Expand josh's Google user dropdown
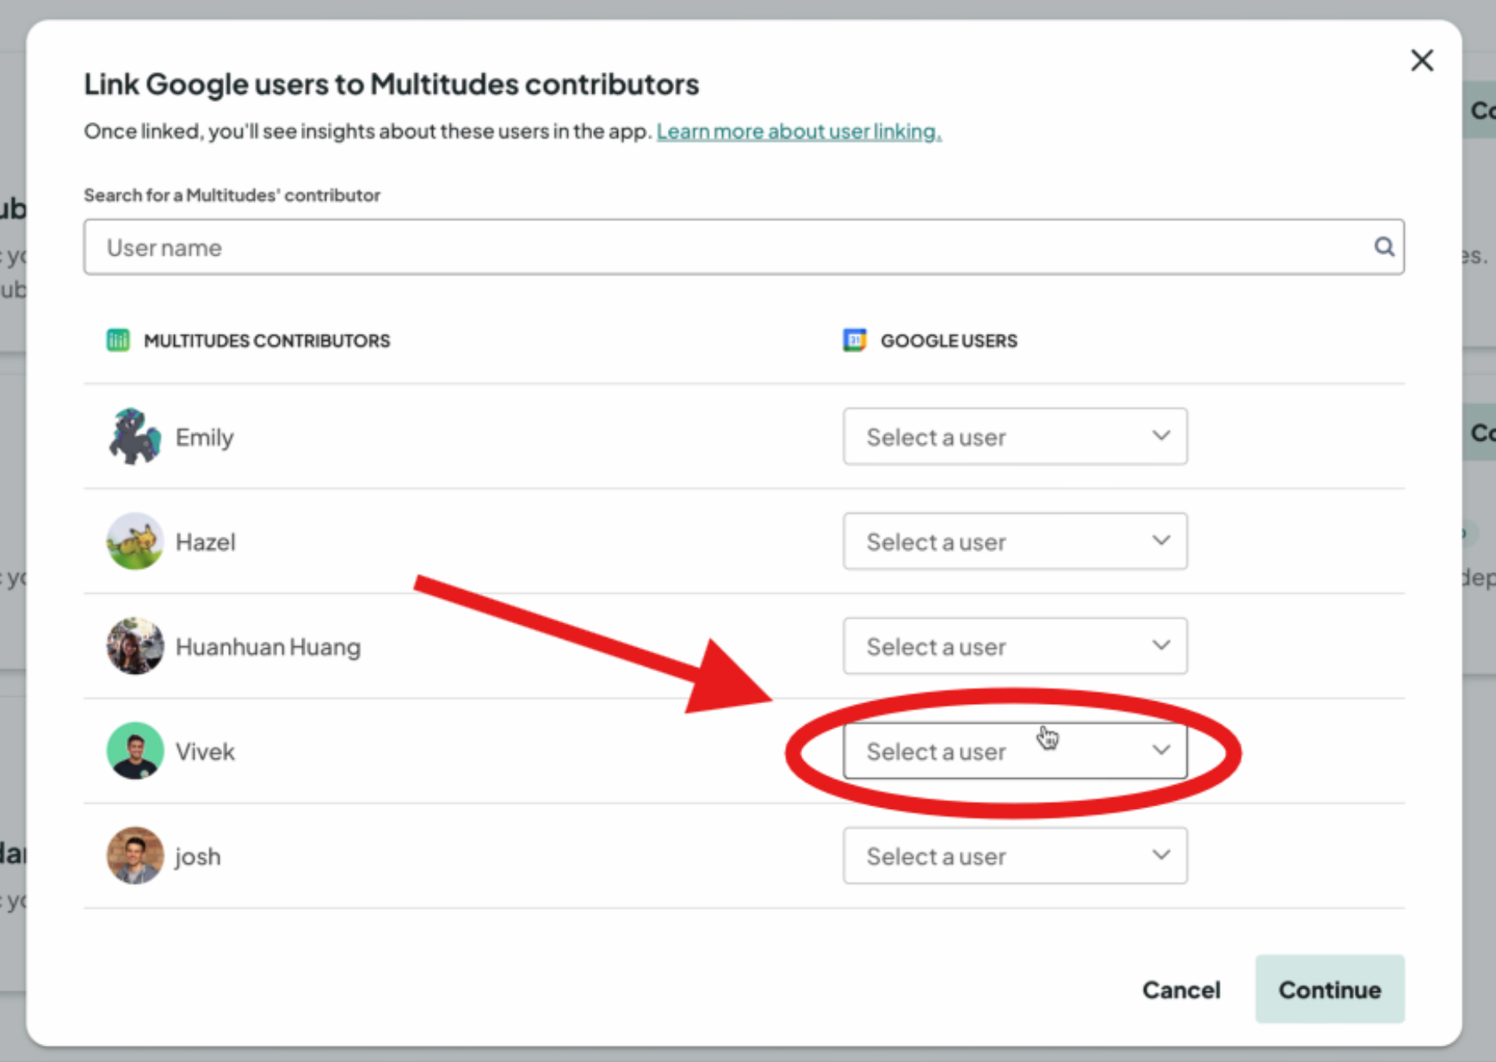This screenshot has height=1062, width=1496. tap(1014, 856)
